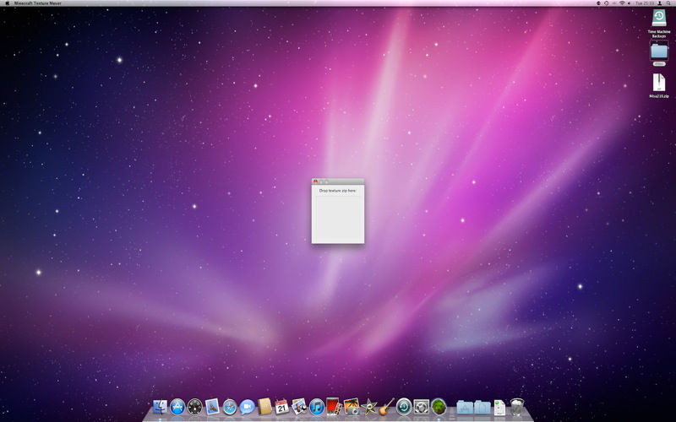Click the user account menu bar icon

(x=660, y=3)
